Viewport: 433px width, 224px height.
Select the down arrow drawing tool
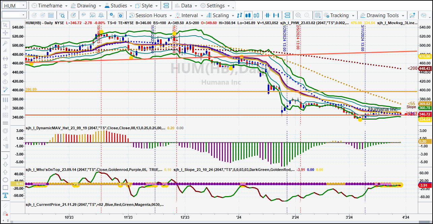point(5,164)
